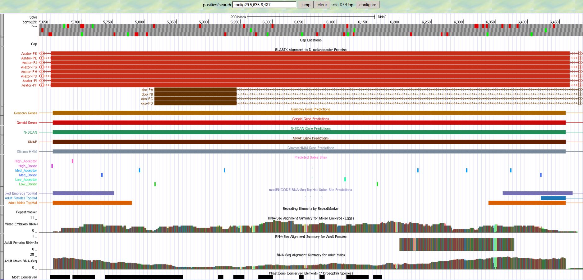Select the Asator-PK track label
The height and width of the screenshot is (280, 583).
[x=29, y=54]
